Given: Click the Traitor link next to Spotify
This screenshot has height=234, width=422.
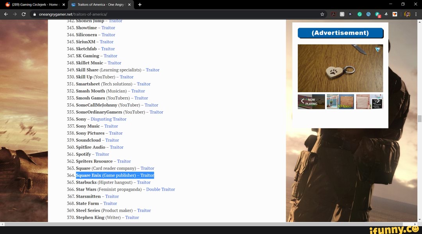Looking at the screenshot, I should pyautogui.click(x=102, y=154).
